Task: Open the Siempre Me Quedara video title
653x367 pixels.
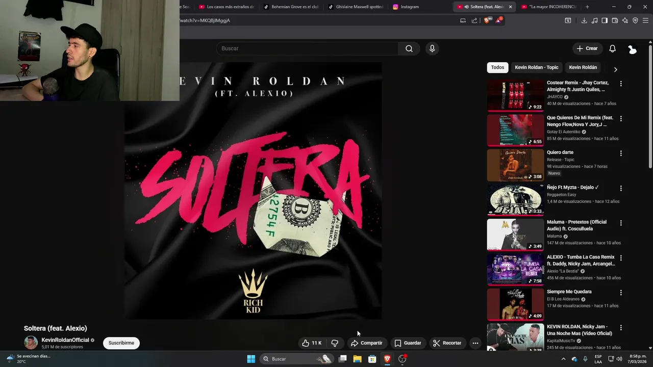Action: pos(569,292)
